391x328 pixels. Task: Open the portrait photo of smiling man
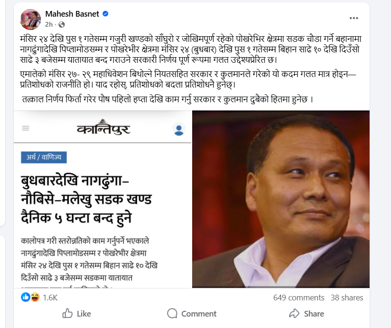pyautogui.click(x=281, y=199)
